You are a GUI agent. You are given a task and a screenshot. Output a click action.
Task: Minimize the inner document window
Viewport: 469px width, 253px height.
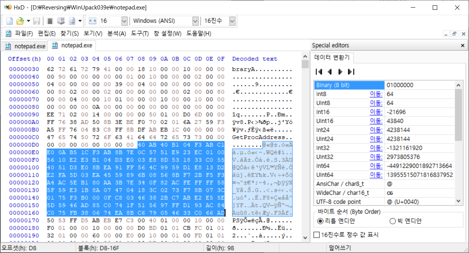click(446, 34)
